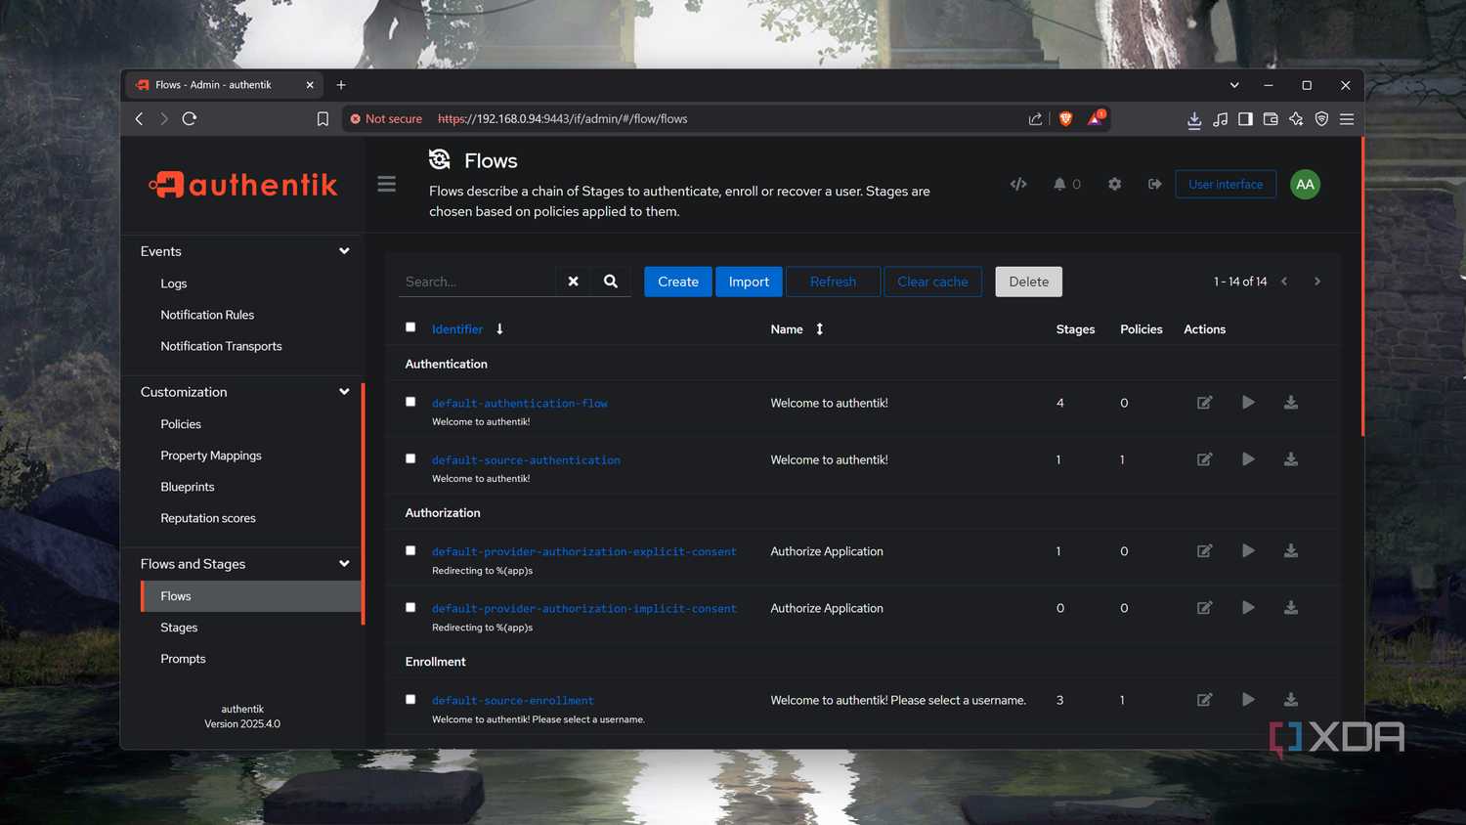Toggle sidebar with hamburger icon
The width and height of the screenshot is (1466, 825).
click(x=387, y=184)
